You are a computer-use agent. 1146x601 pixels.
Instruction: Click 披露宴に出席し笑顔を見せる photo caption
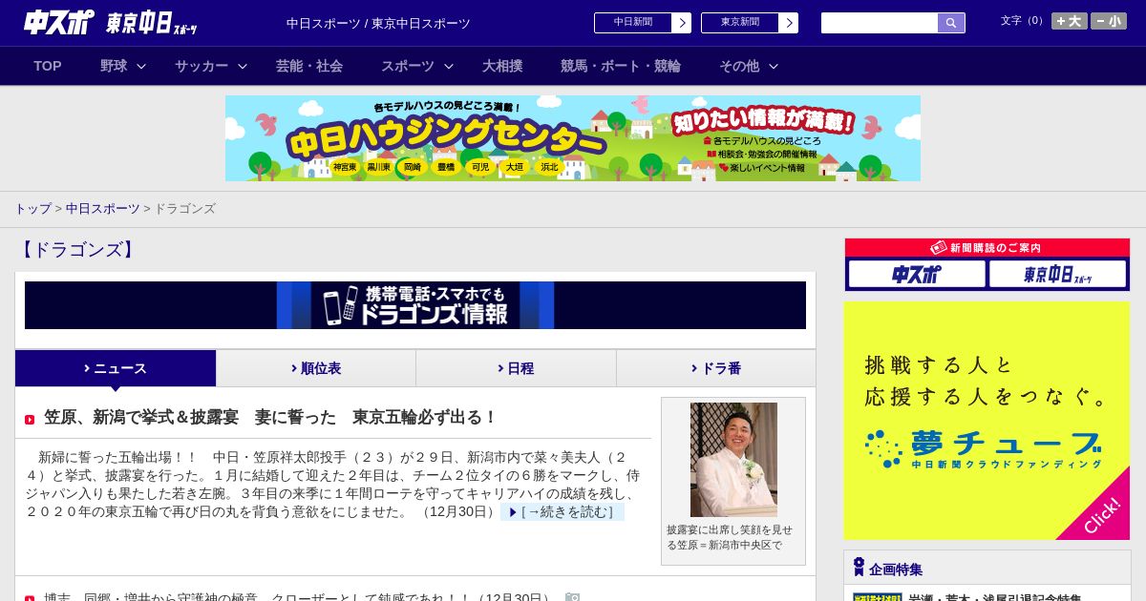point(730,537)
